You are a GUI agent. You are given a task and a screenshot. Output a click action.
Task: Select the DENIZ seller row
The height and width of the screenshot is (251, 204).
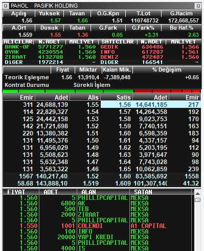[x=150, y=57]
